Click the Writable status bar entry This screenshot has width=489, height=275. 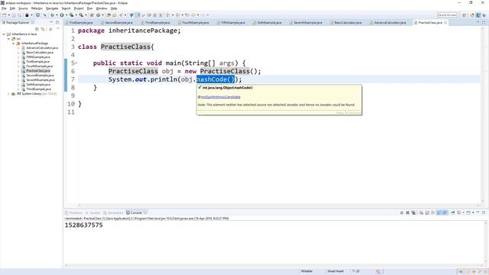306,271
